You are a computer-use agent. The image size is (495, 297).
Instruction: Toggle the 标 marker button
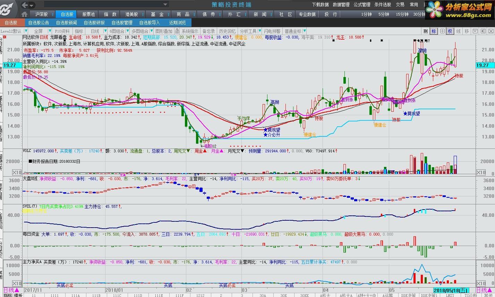click(x=434, y=31)
